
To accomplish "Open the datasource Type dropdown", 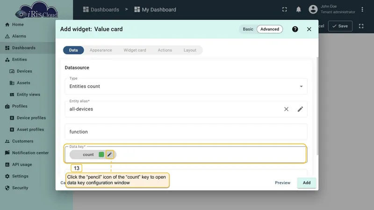I will 186,86.
